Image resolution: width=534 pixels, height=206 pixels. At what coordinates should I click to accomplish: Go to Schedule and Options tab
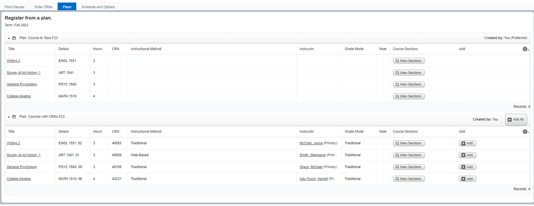point(98,7)
